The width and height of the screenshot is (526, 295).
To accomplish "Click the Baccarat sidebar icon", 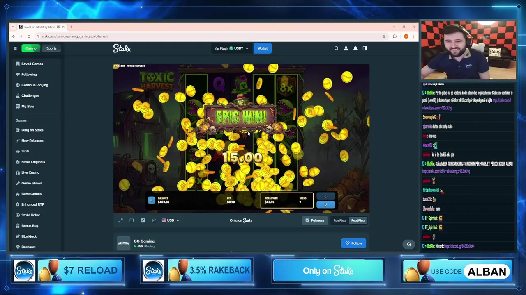I will point(18,247).
